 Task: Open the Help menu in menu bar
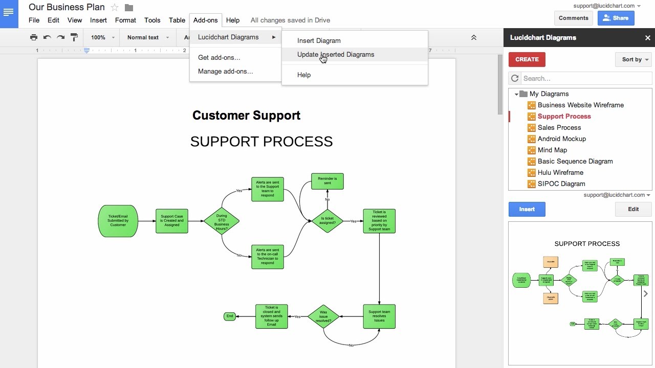coord(233,20)
